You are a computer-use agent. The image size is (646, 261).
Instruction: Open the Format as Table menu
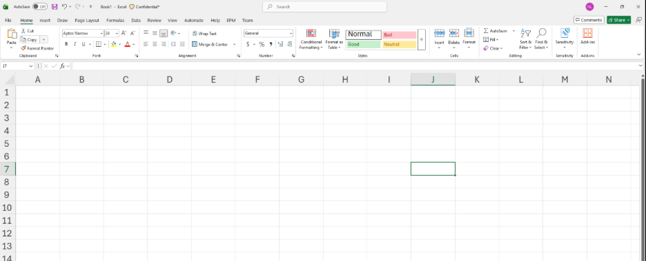334,39
